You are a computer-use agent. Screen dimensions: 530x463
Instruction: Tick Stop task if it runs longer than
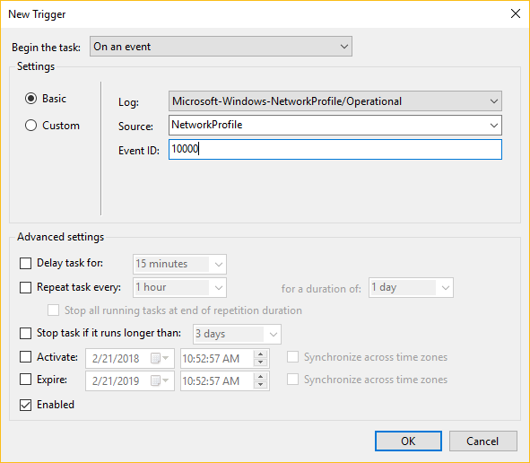pos(25,333)
